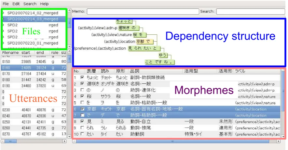Image resolution: width=288 pixels, height=150 pixels.
Task: Select utterance row 0240
Action: pos(34,116)
